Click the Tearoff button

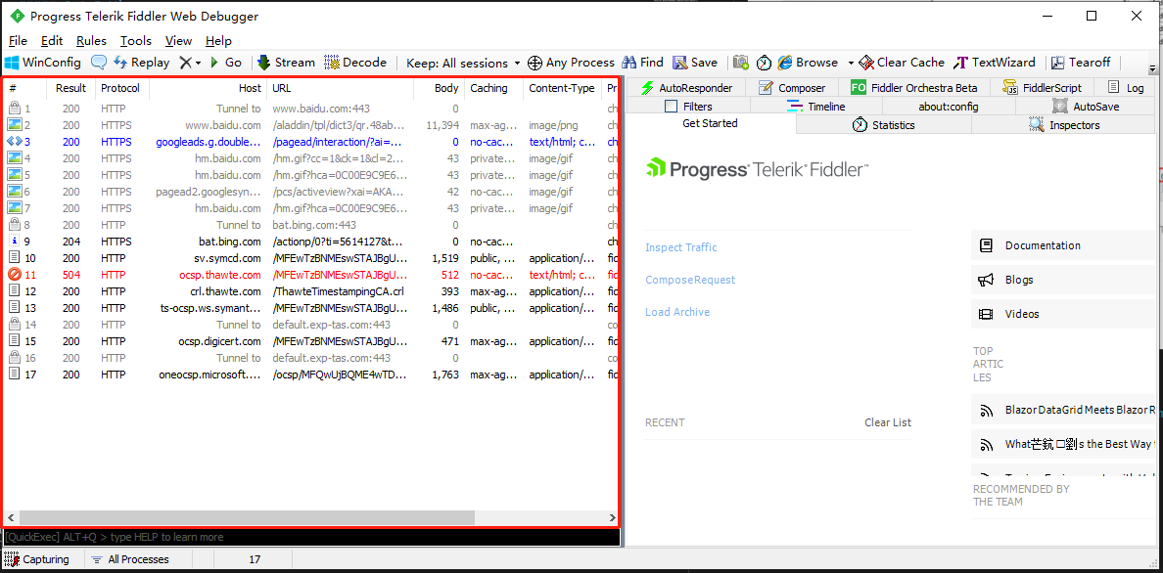(x=1080, y=63)
